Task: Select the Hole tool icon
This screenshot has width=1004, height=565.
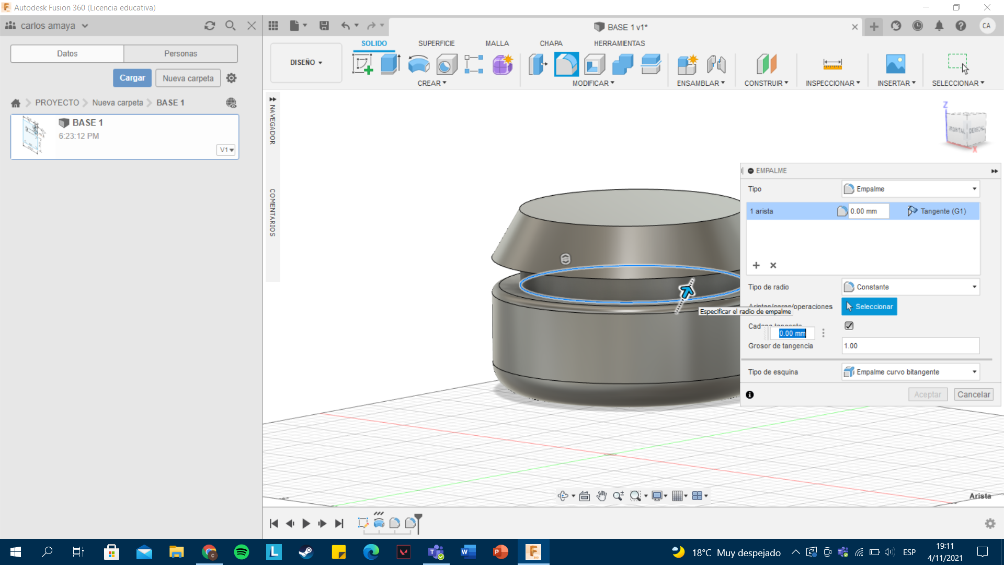Action: click(x=447, y=64)
